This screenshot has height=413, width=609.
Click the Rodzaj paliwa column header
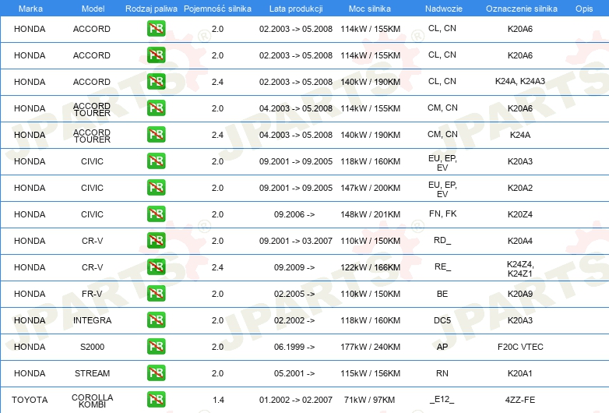(151, 9)
